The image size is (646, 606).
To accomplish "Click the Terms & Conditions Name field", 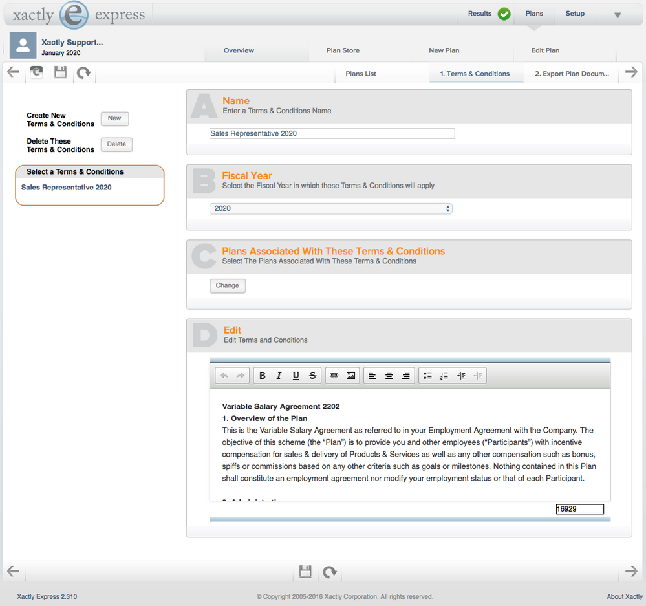I will [x=332, y=133].
